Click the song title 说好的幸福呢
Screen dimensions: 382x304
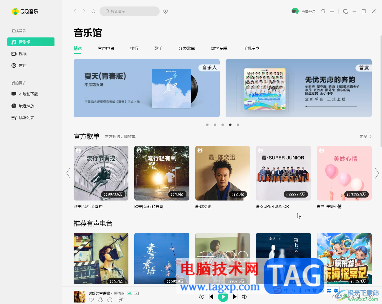[x=99, y=293]
